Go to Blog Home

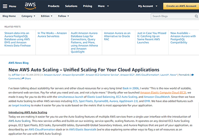click(9, 16)
